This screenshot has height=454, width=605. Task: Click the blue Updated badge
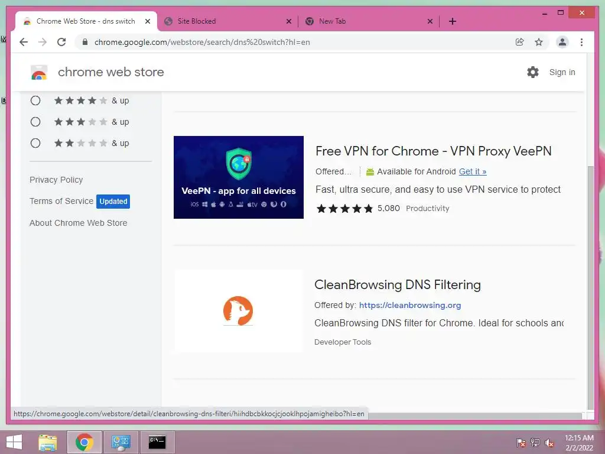tap(113, 202)
